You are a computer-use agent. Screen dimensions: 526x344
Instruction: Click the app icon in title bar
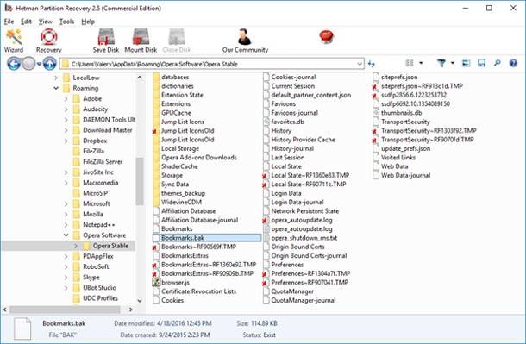pos(9,8)
